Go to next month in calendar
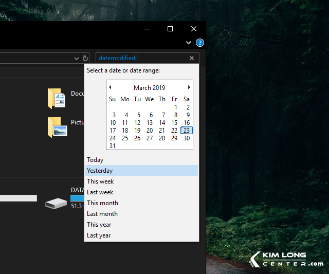 coord(189,87)
